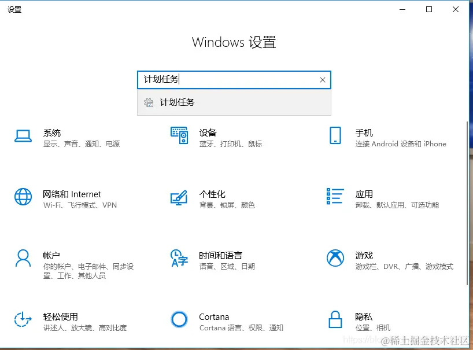Close the 设置 window
This screenshot has height=350, width=473.
456,10
